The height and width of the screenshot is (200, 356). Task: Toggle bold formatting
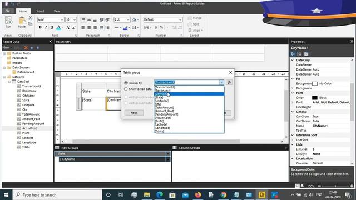(40, 27)
